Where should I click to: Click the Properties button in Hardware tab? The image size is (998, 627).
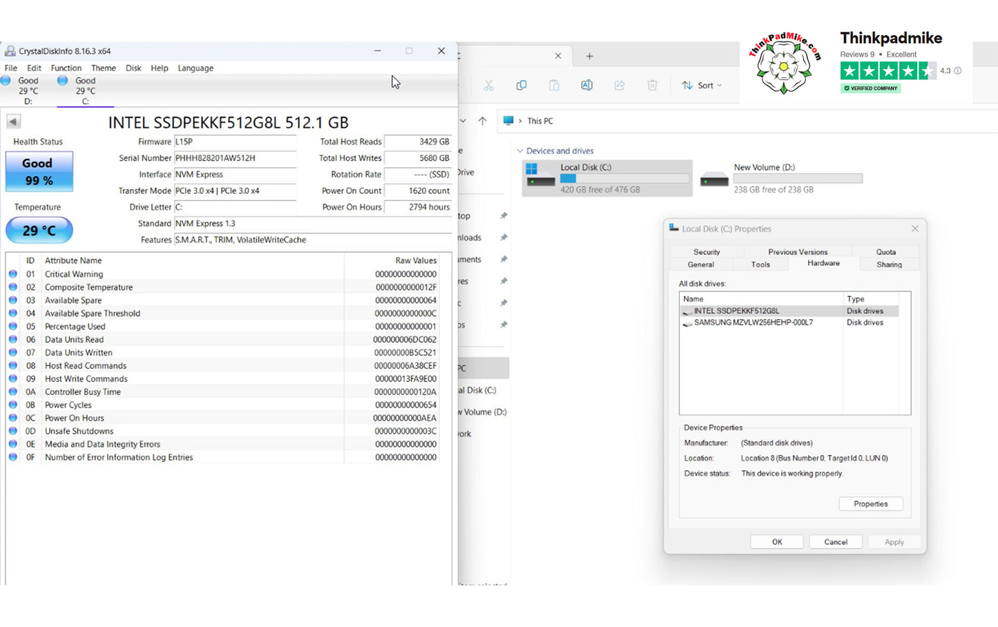tap(871, 504)
